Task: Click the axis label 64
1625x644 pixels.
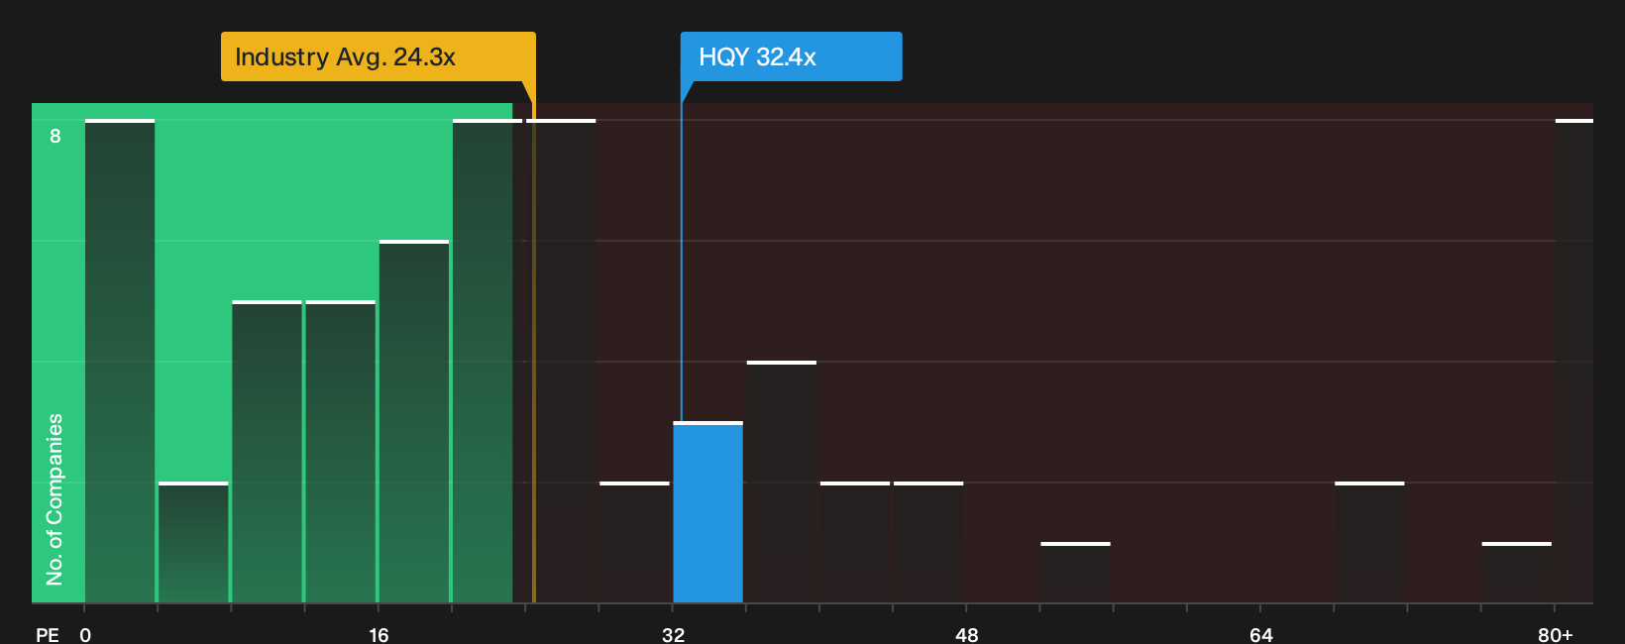Action: 1260,634
